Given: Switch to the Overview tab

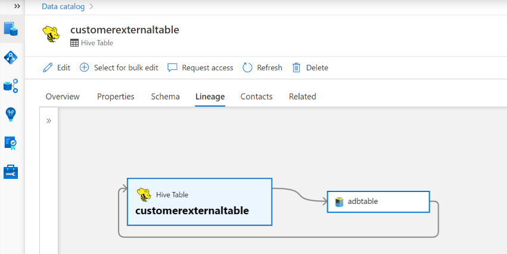Looking at the screenshot, I should click(63, 97).
